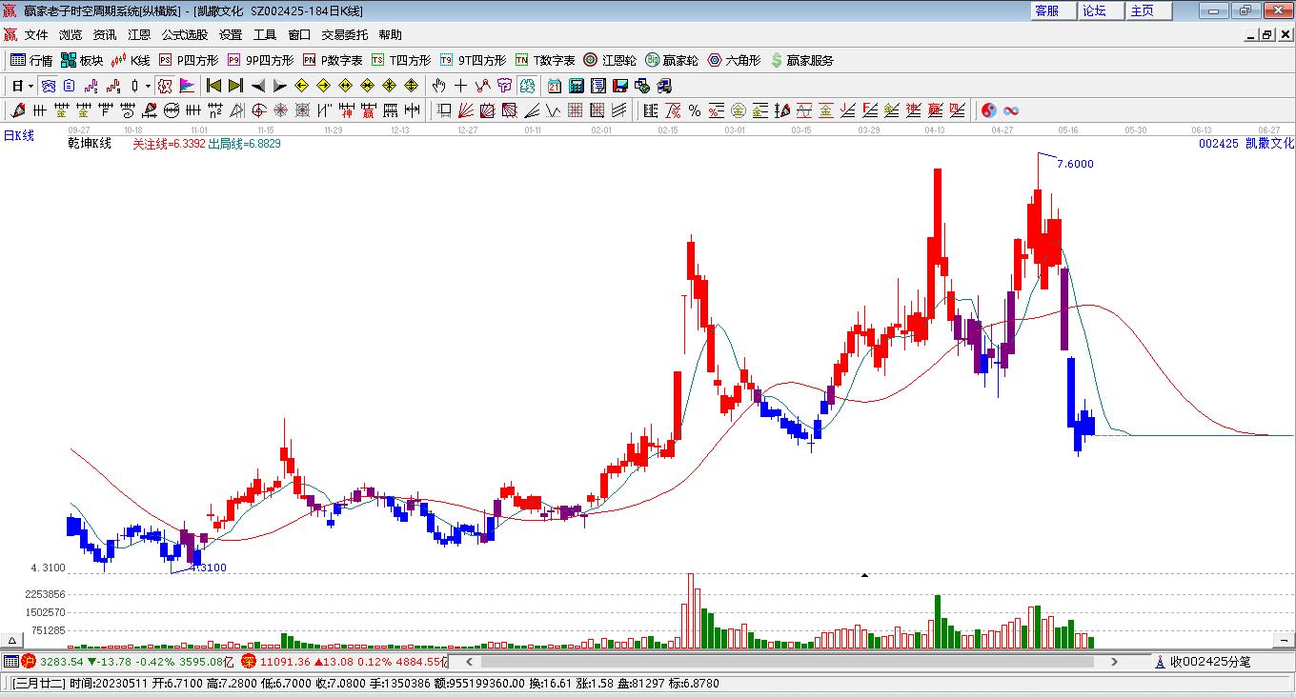Click the red-blue yin-yang icon
Image resolution: width=1296 pixels, height=697 pixels.
point(989,110)
